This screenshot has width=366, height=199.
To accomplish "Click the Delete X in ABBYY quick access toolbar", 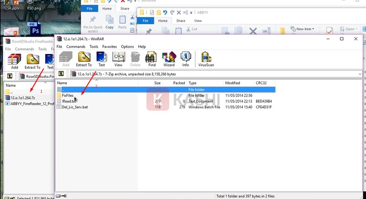I will [x=179, y=12].
